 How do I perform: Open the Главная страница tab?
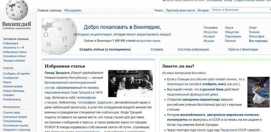pos(49,10)
